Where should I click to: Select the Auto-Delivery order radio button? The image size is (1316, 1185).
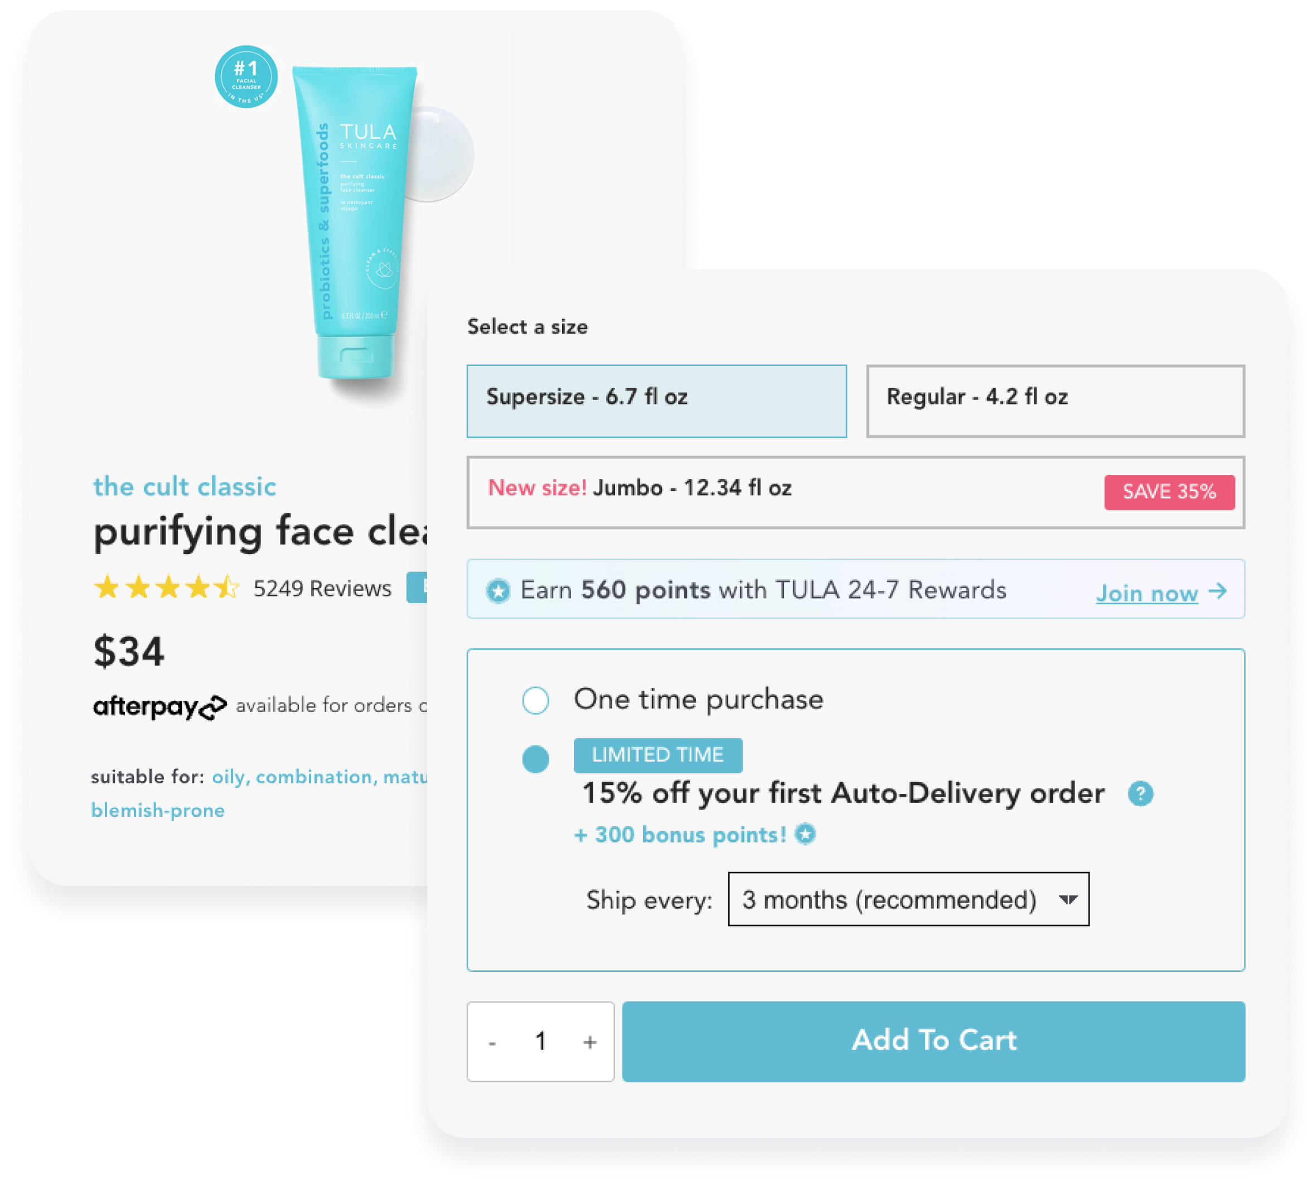click(x=536, y=759)
